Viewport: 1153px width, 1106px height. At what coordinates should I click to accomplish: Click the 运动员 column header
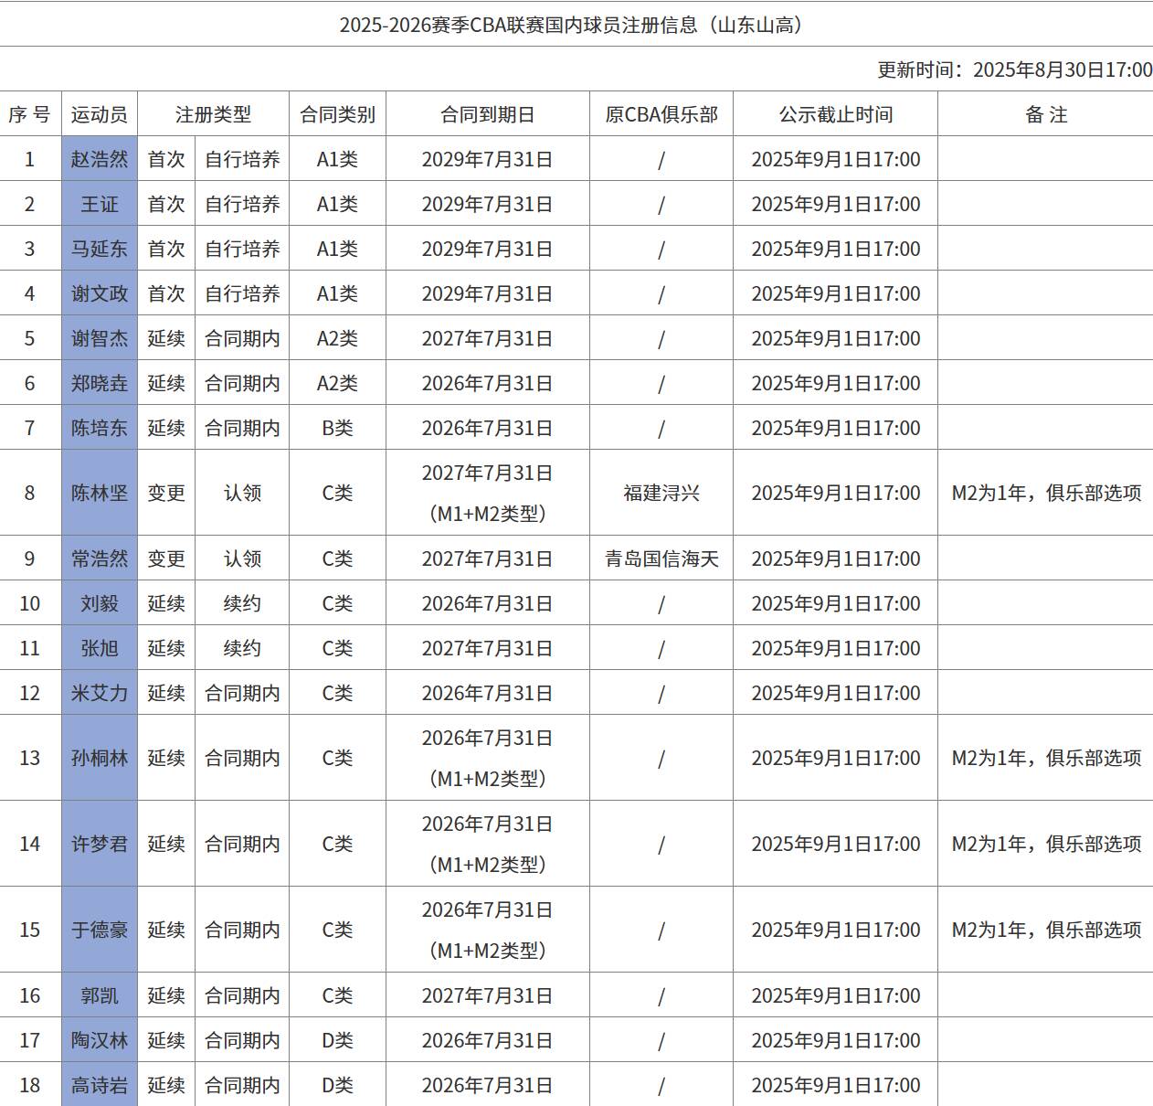point(98,114)
